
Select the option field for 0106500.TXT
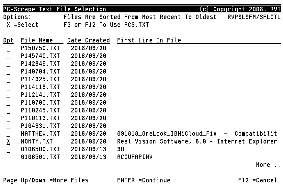8,149
